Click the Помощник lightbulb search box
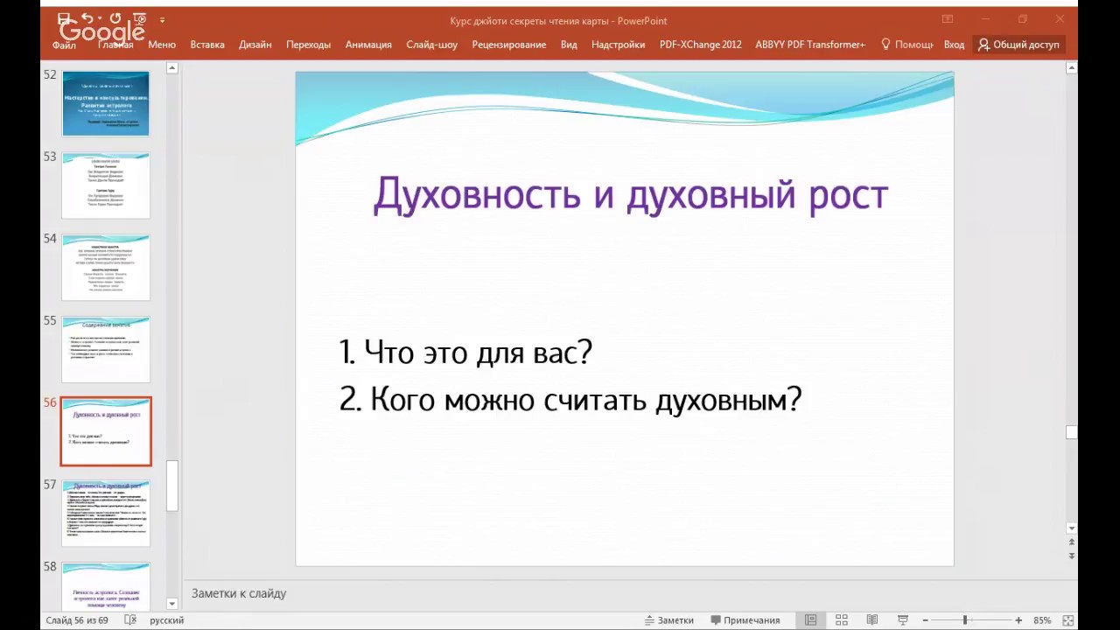1120x630 pixels. coord(907,45)
